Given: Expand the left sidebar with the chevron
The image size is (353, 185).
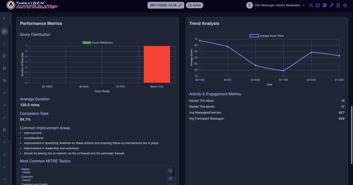Looking at the screenshot, I should pos(4,18).
